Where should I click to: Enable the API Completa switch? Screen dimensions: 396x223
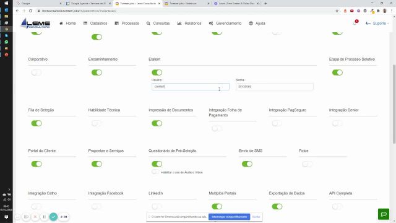click(x=337, y=206)
